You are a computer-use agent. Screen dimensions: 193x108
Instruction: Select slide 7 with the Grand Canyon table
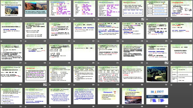pyautogui.click(x=157, y=9)
